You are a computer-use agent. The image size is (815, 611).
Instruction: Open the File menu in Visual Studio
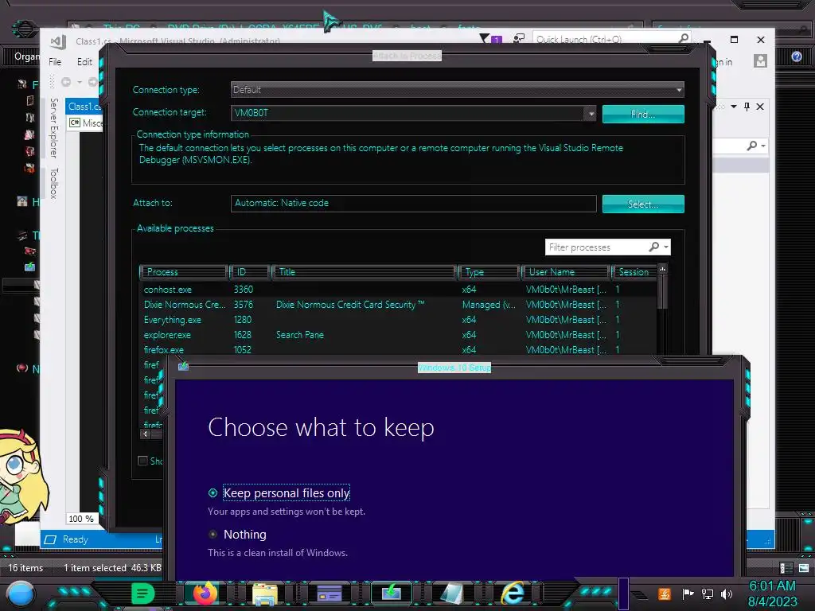point(55,62)
